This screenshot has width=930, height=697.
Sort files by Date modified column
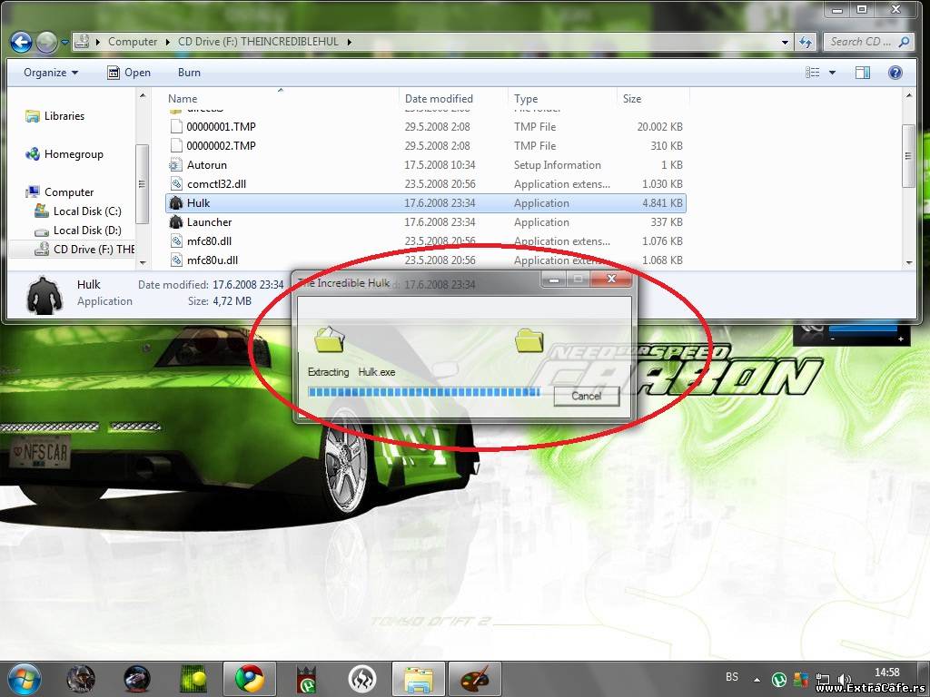(x=439, y=98)
